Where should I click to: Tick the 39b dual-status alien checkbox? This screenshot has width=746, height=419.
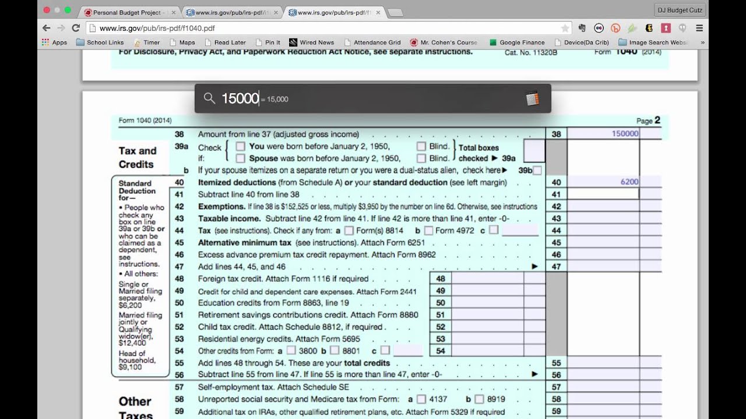click(x=537, y=171)
